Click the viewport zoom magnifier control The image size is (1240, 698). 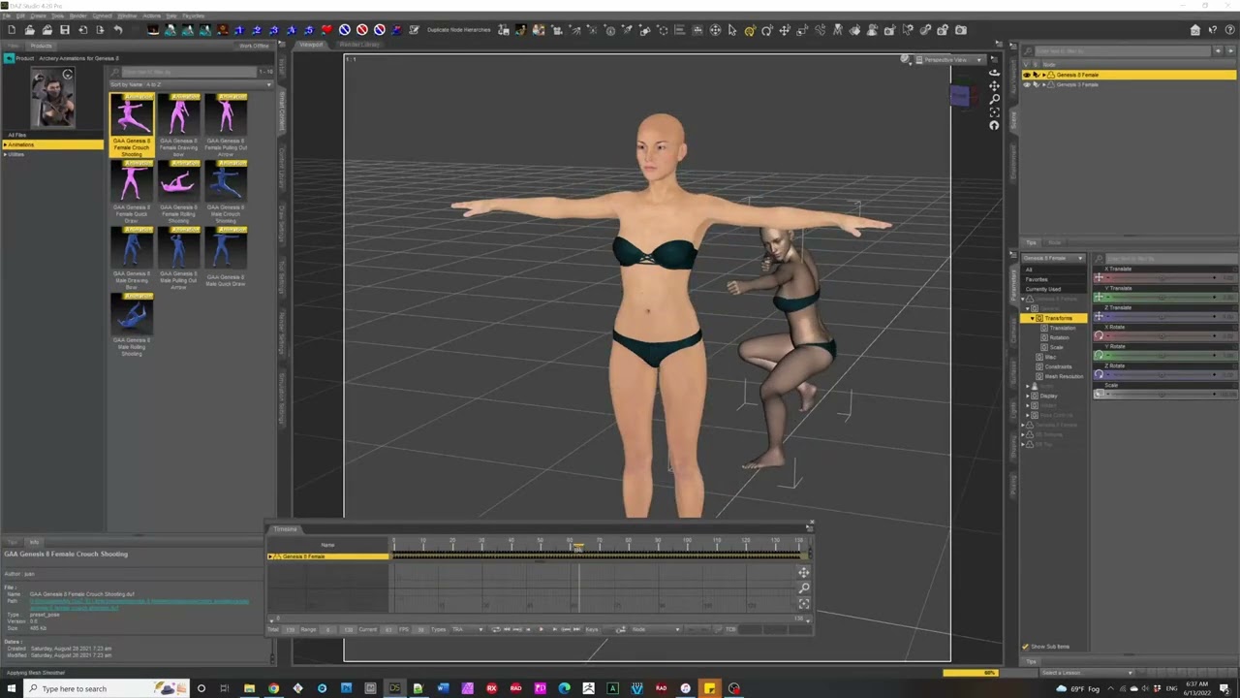click(994, 99)
